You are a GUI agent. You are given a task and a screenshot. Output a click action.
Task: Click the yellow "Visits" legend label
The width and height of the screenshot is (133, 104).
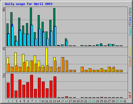coord(130,51)
